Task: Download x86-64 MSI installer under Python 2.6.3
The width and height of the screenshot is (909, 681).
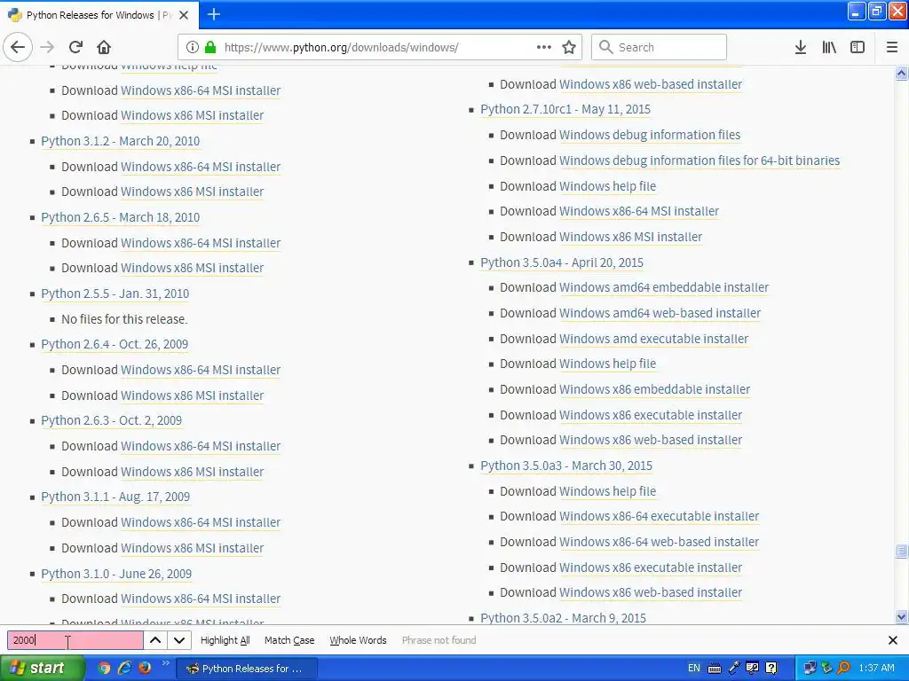Action: click(201, 447)
